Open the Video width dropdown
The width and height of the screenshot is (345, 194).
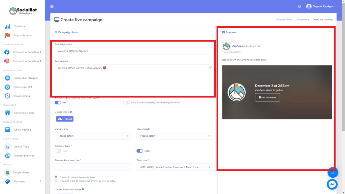pyautogui.click(x=93, y=136)
